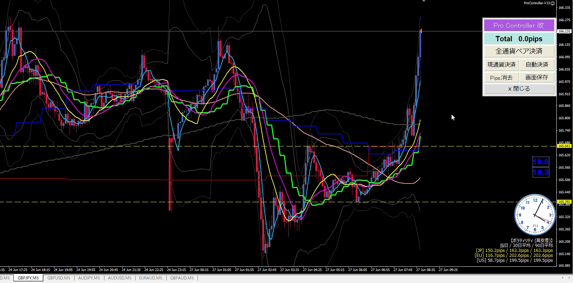573x283 pixels.
Task: Switch to the AUDUSD,M5 chart tab
Action: 120,278
